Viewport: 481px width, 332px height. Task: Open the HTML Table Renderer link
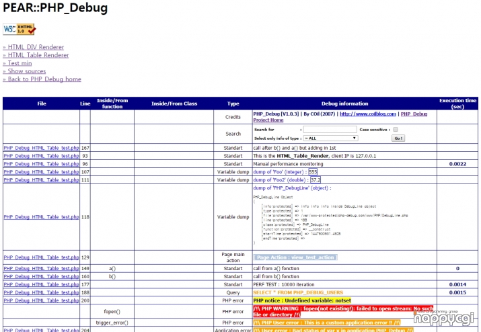(x=36, y=55)
